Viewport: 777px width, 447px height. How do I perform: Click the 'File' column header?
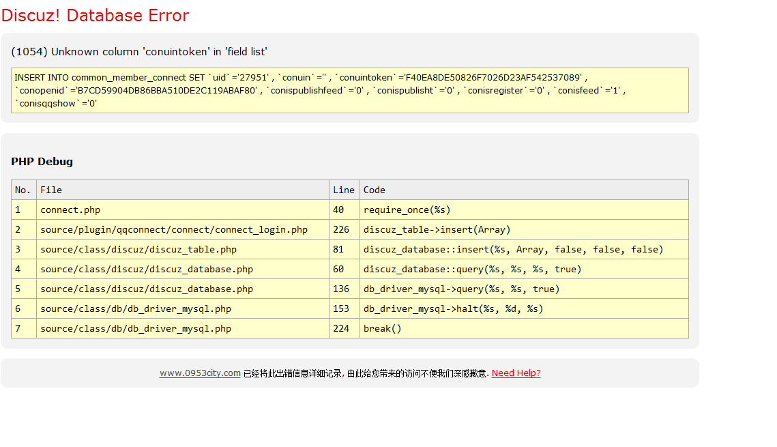183,190
